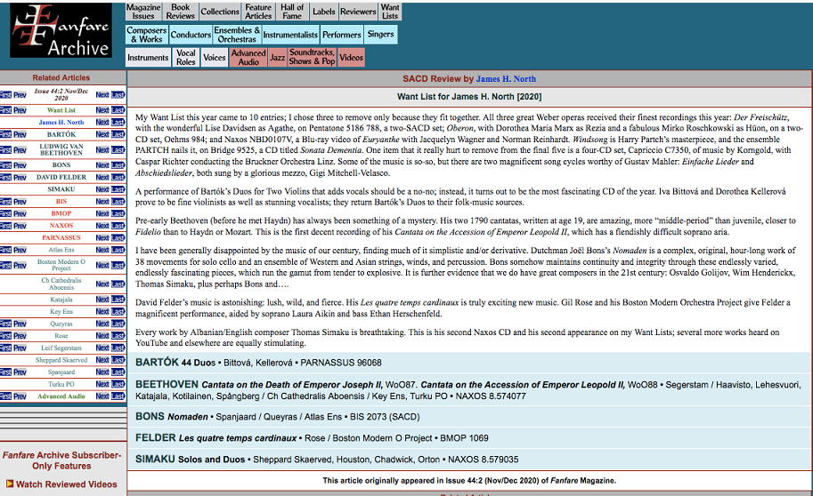Open the PARNASSUS label link in sidebar
The image size is (813, 496).
click(x=61, y=237)
